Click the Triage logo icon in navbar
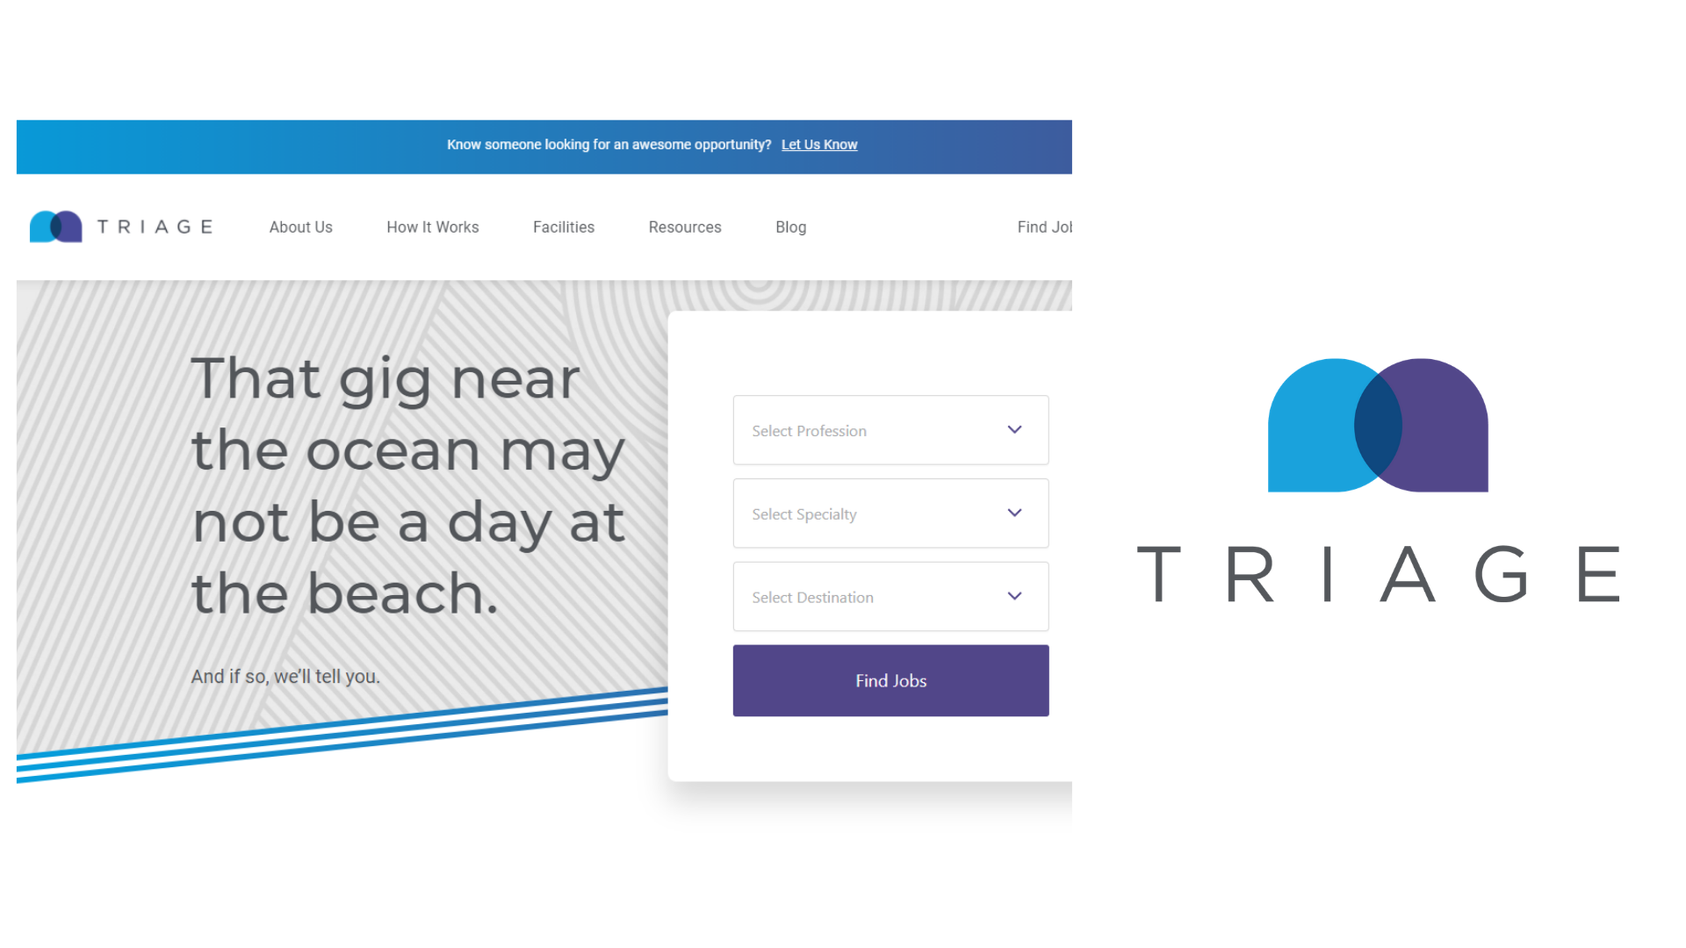This screenshot has width=1686, height=948. 54,226
